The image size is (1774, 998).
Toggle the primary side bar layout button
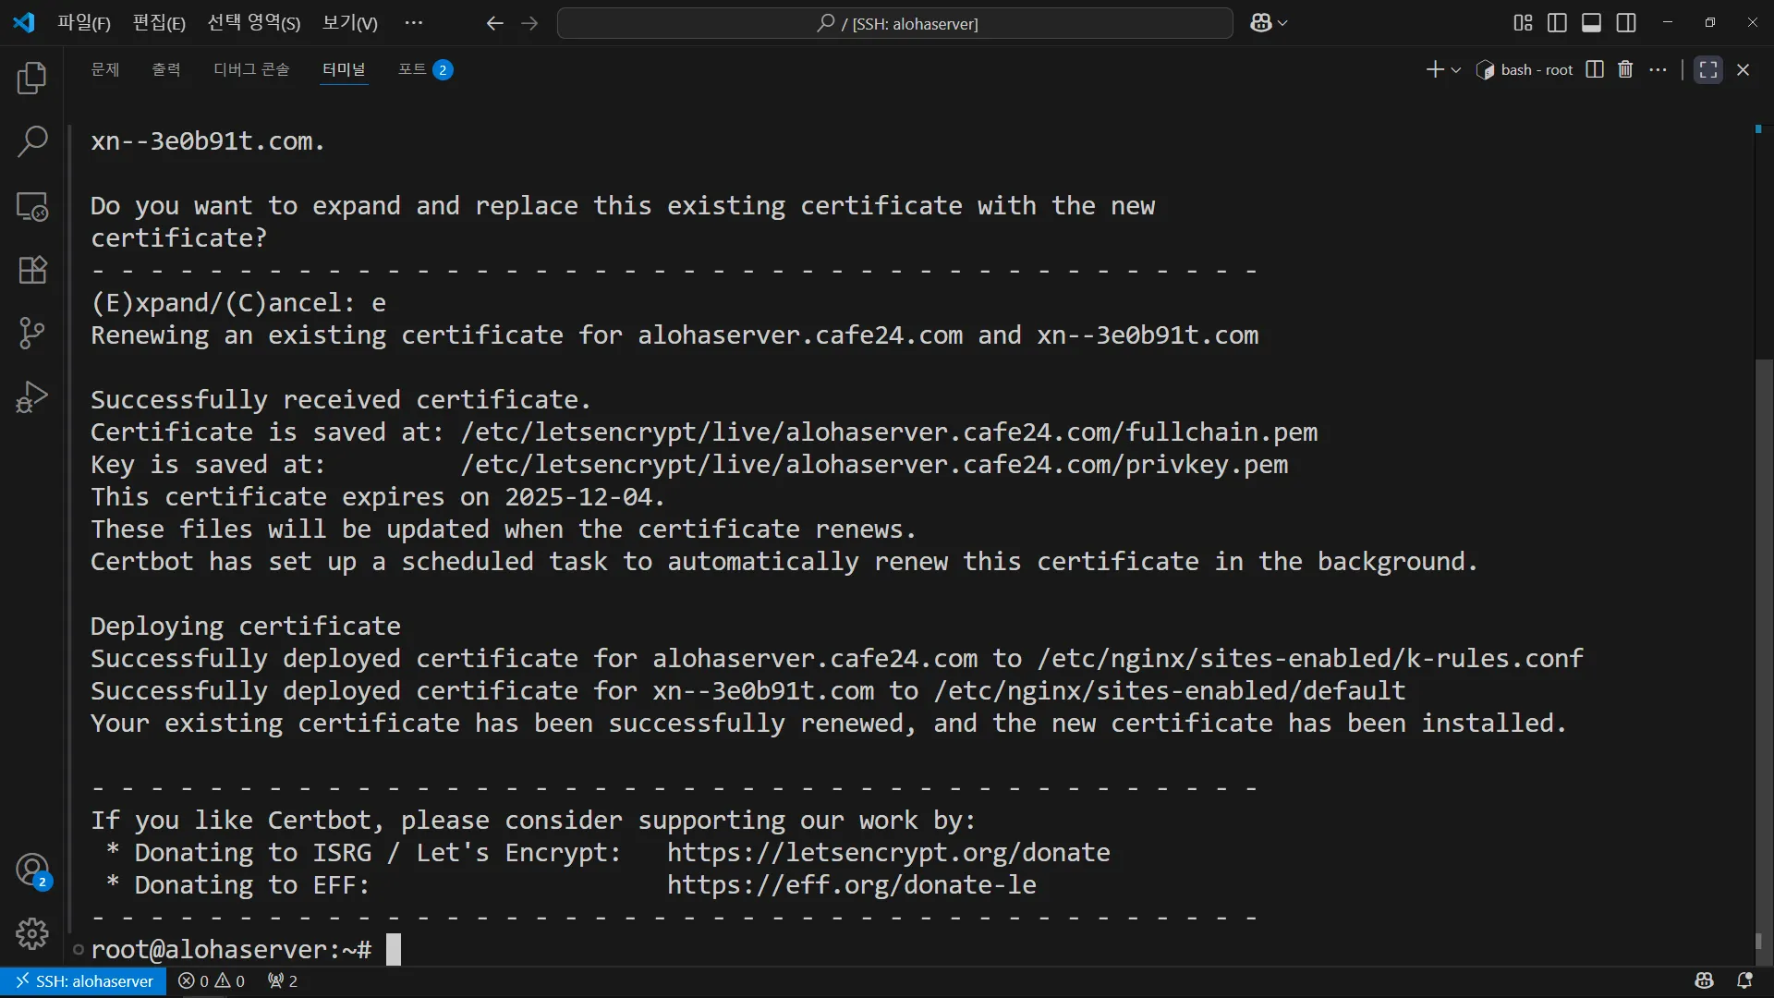click(1557, 23)
